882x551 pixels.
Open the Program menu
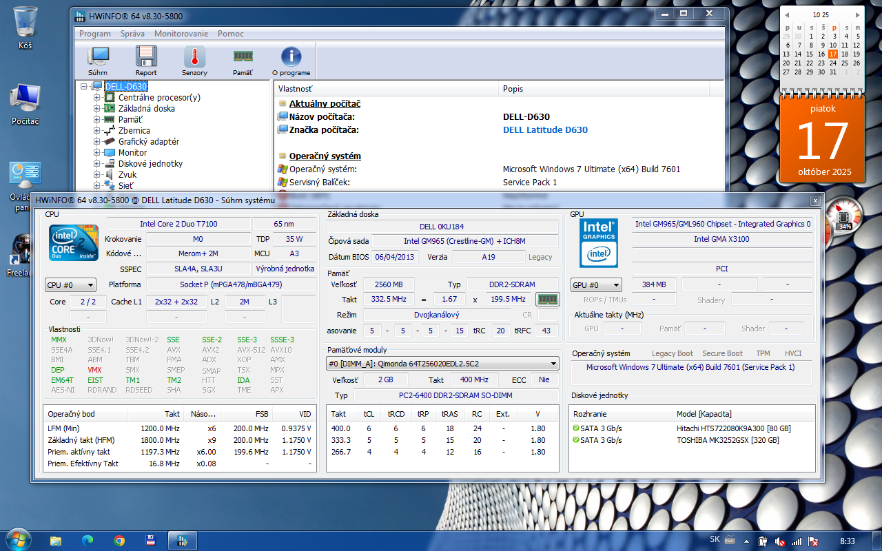tap(95, 34)
